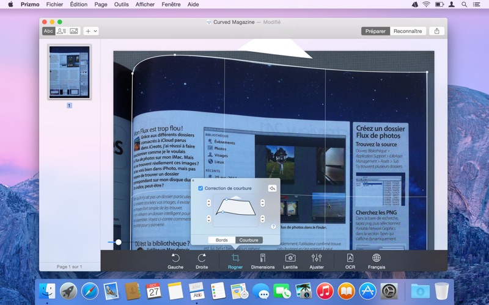Open the Afficher menu
This screenshot has height=305, width=489.
[x=145, y=4]
